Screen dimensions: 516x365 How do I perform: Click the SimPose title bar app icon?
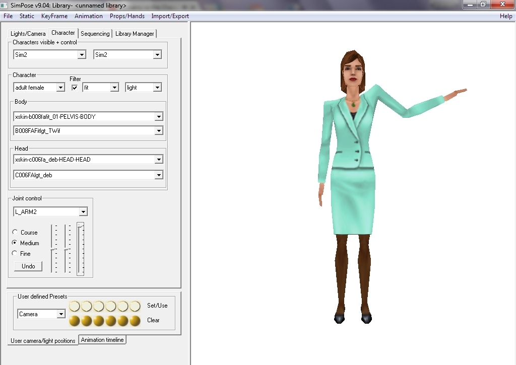tap(5, 5)
